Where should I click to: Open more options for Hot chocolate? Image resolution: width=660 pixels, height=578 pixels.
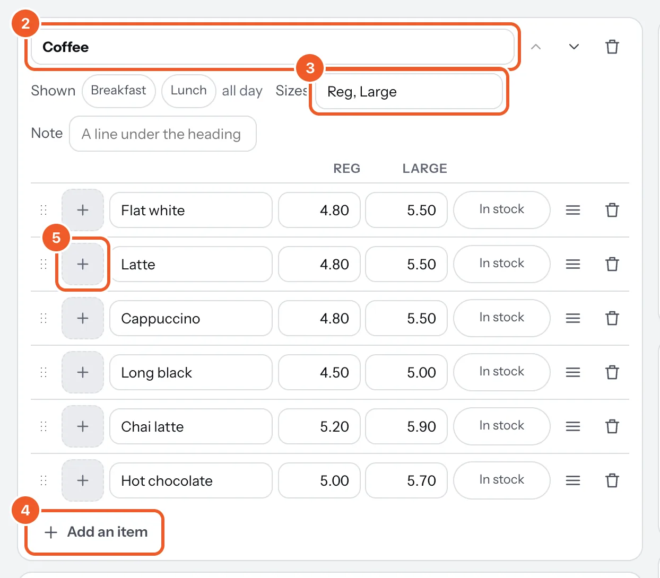point(573,480)
